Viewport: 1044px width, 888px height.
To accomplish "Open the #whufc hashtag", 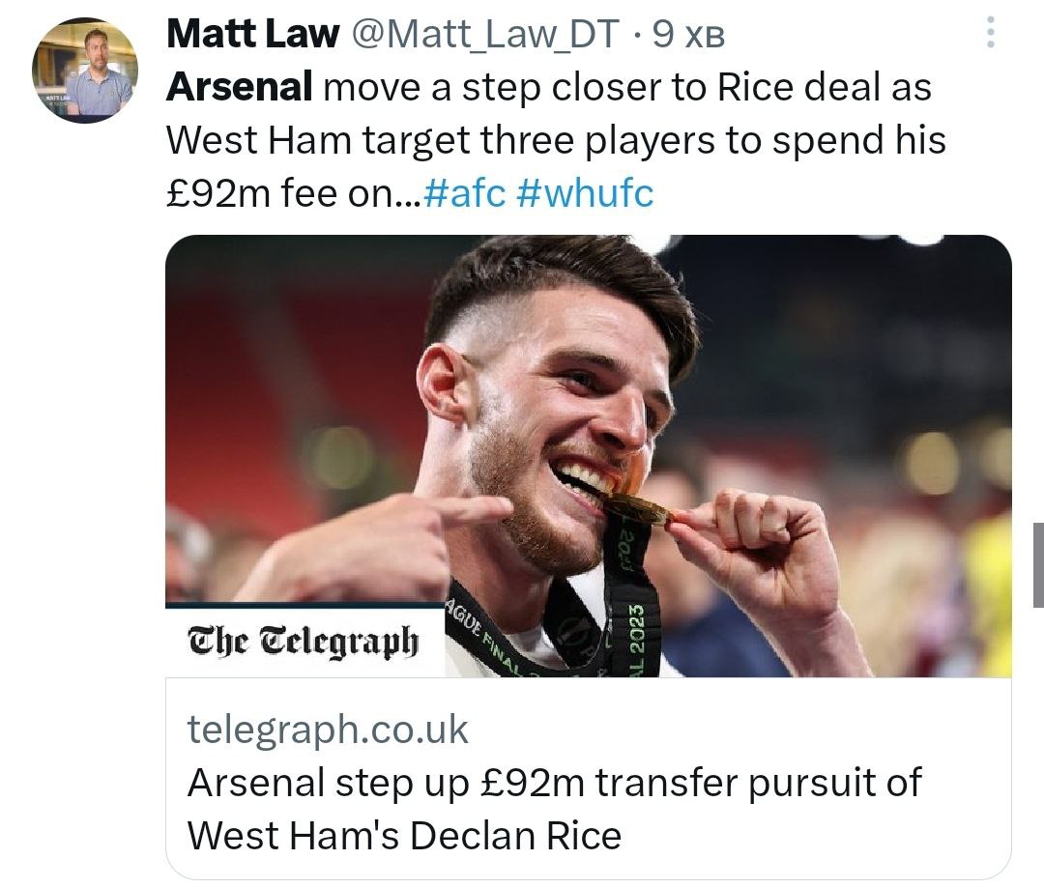I will point(586,193).
